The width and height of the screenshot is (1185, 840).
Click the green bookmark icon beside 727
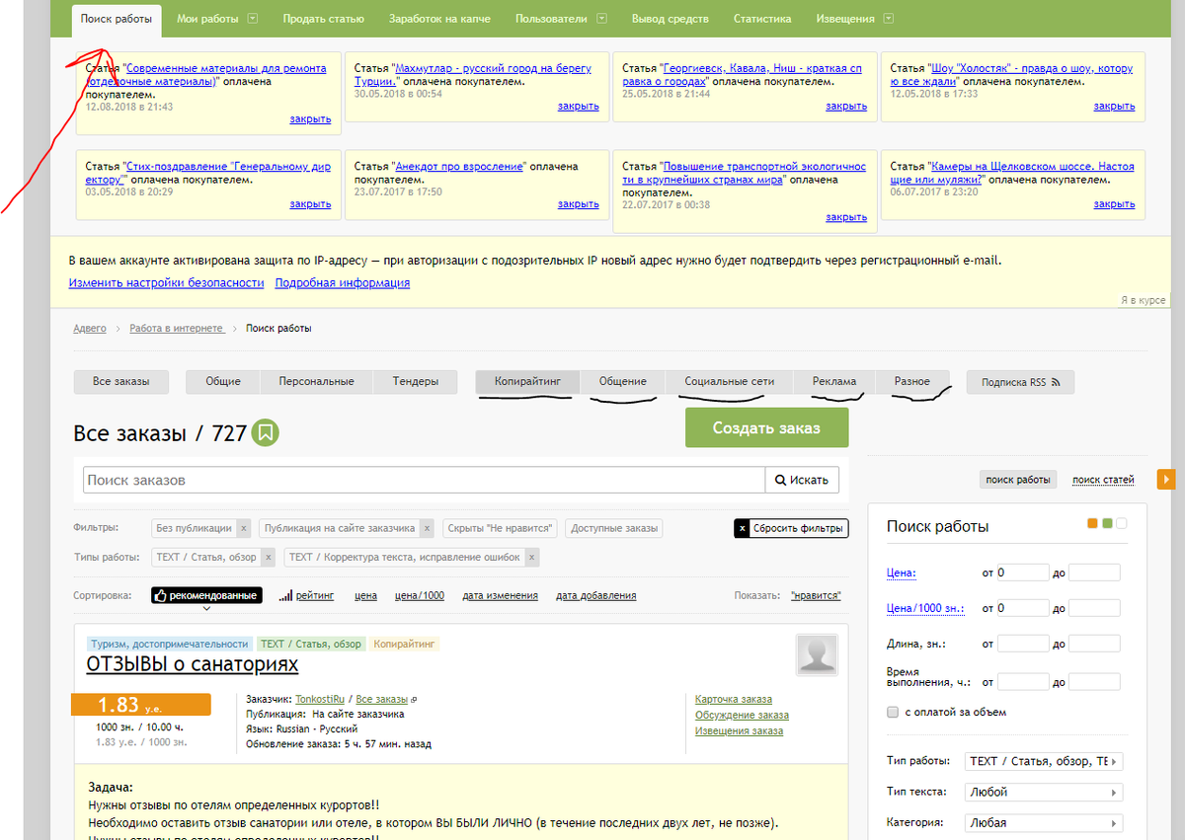(265, 432)
